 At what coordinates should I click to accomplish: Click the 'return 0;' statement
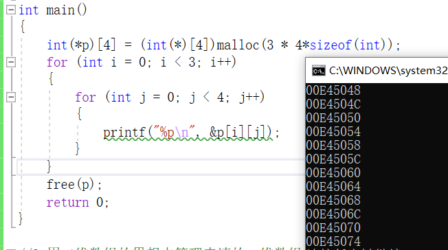tap(78, 203)
